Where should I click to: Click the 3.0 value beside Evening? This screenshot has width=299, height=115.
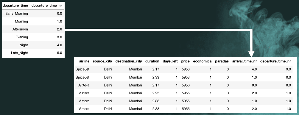[60, 37]
